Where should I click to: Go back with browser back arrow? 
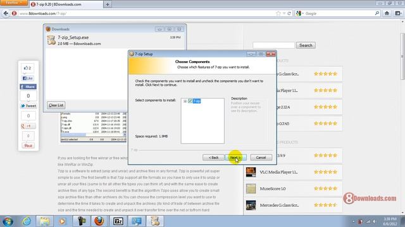point(6,13)
